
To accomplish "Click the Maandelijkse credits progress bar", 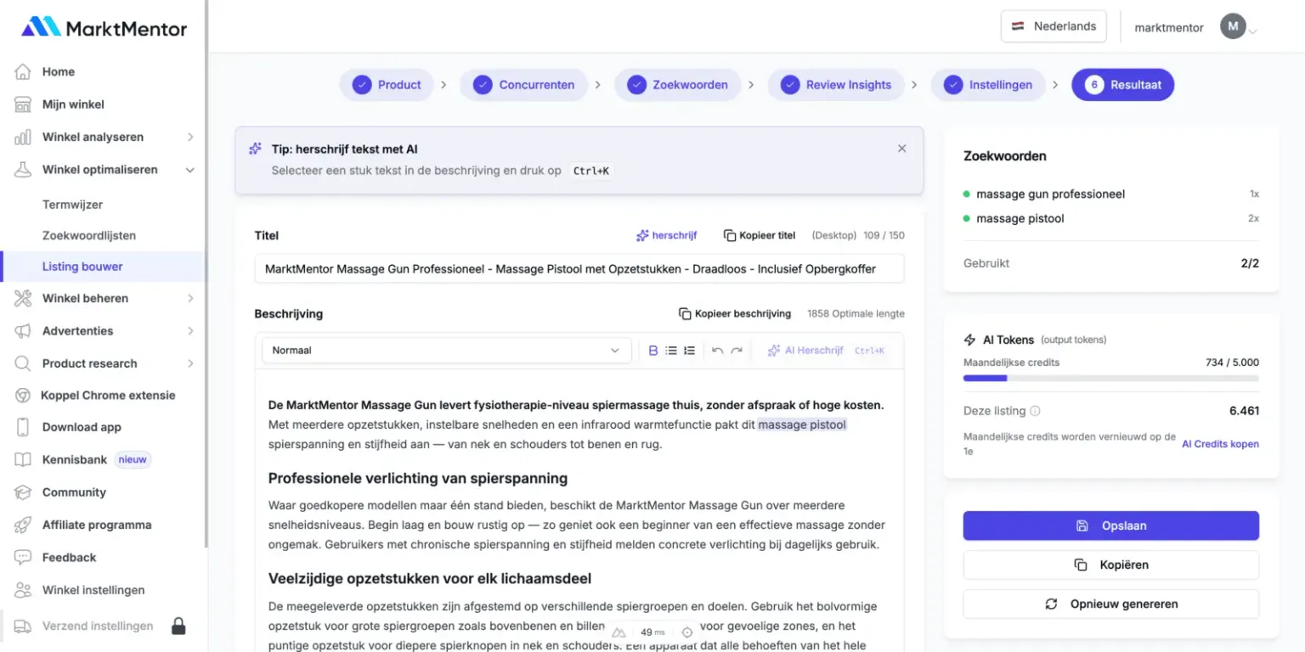I will pyautogui.click(x=1111, y=378).
